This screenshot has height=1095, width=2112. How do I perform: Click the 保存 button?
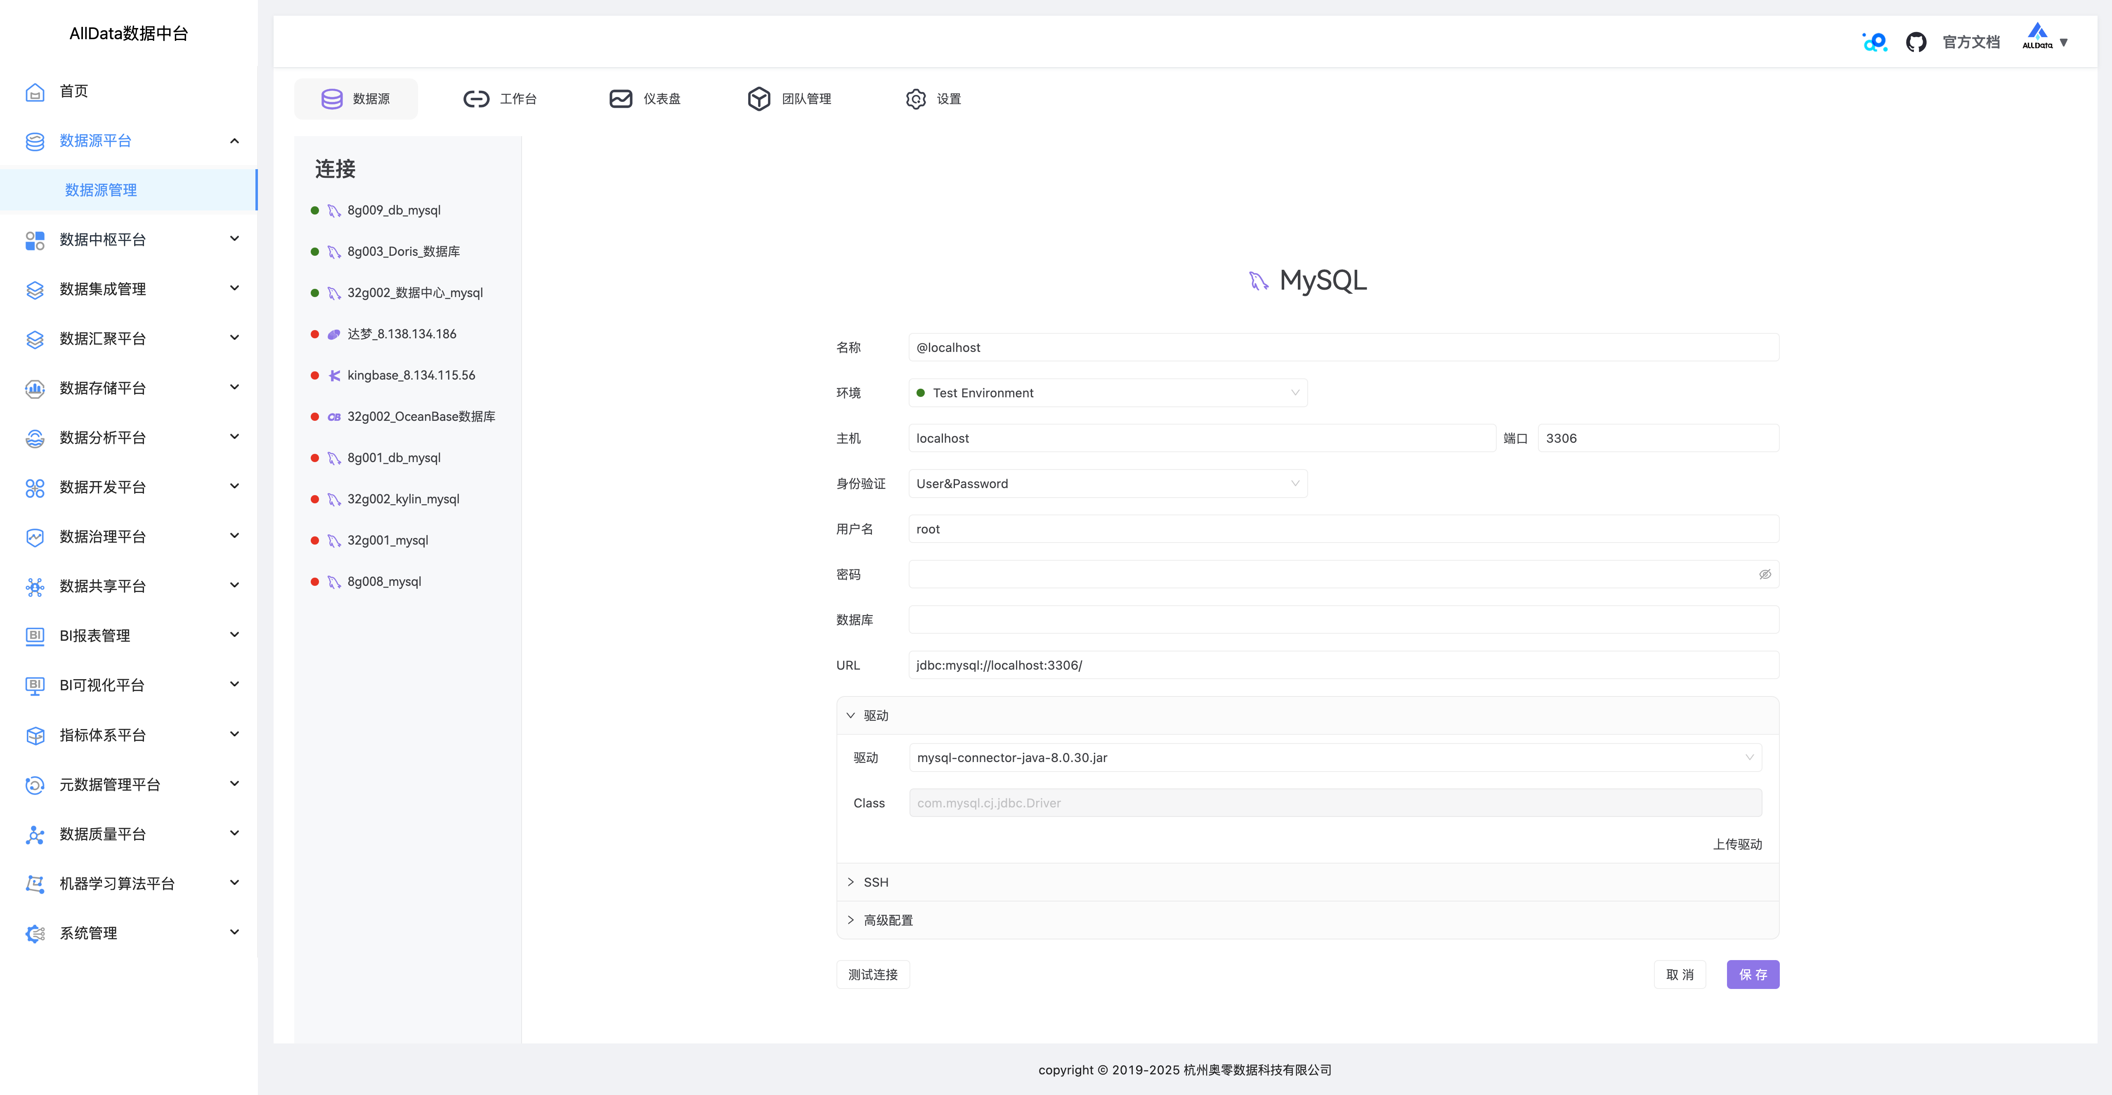pyautogui.click(x=1753, y=975)
